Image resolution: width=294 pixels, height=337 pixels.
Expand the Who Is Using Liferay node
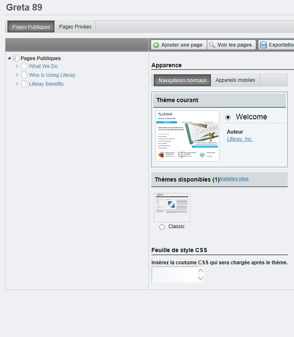coord(17,75)
